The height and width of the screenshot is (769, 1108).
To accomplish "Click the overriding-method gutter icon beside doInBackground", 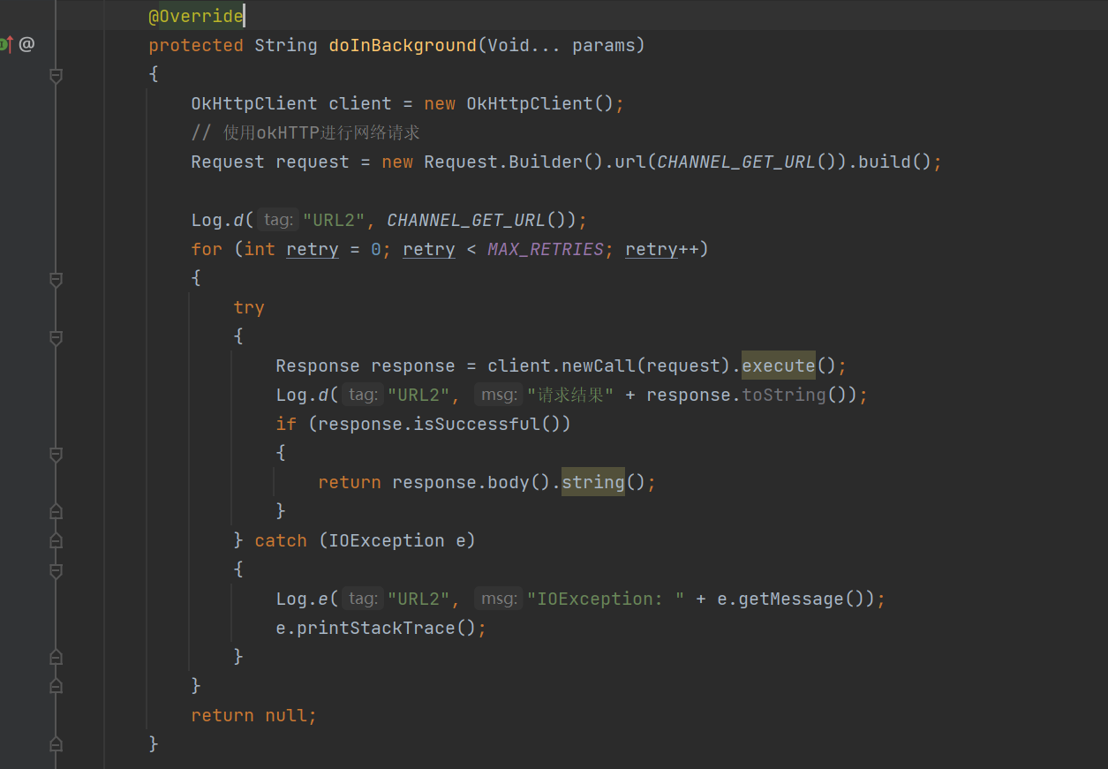I will [x=6, y=44].
